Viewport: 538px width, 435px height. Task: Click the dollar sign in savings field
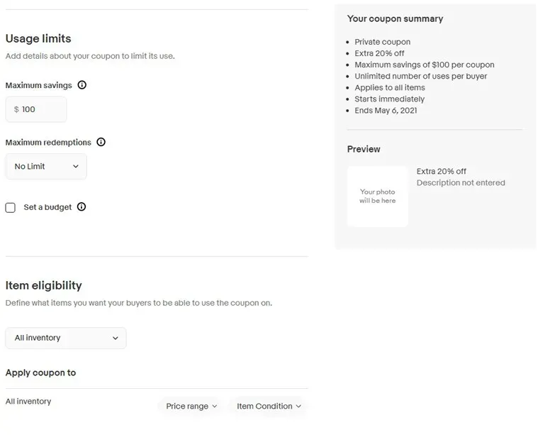tap(16, 109)
